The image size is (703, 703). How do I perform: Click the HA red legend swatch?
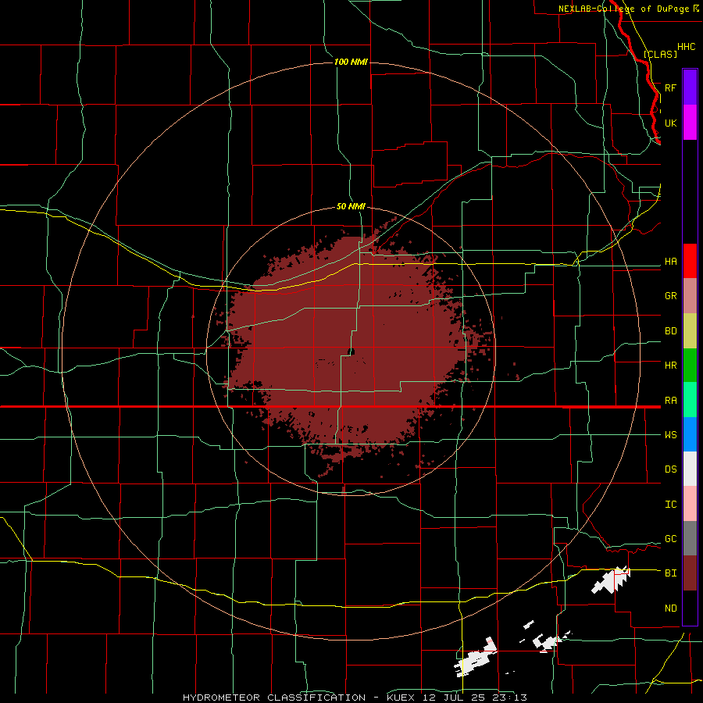point(690,261)
